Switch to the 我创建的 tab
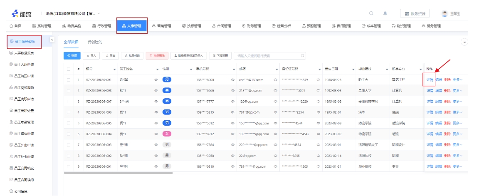 tap(95, 42)
